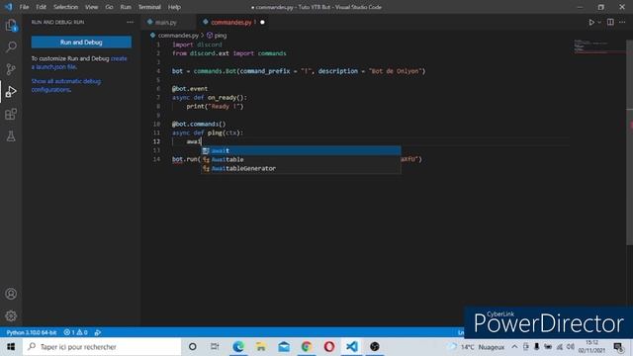Show hidden system tray icons chevron
The width and height of the screenshot is (633, 356).
[x=514, y=347]
